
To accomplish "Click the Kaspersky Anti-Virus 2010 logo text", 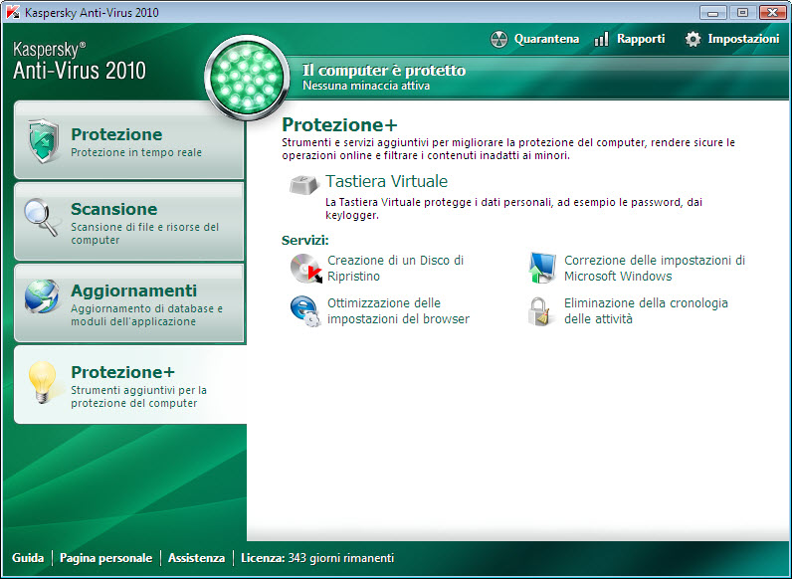I will click(x=80, y=61).
